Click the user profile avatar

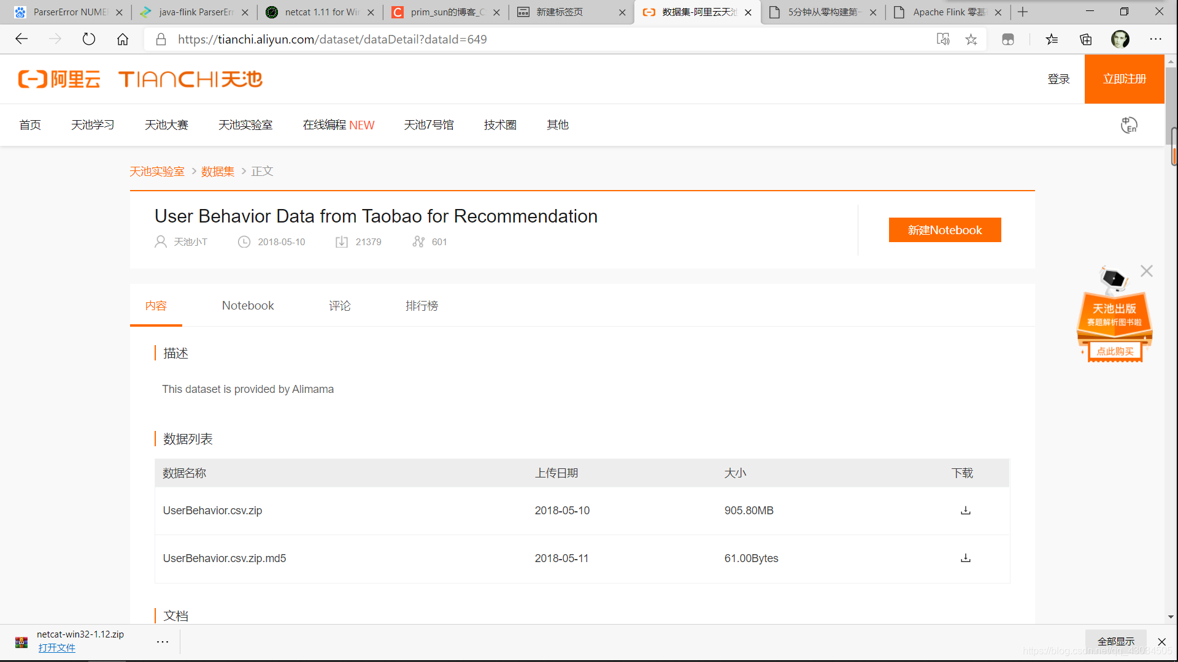click(1120, 39)
